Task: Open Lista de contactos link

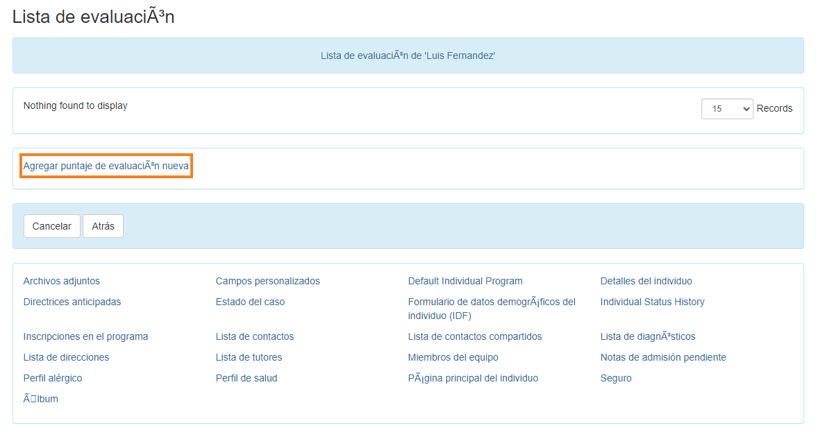Action: click(x=254, y=336)
